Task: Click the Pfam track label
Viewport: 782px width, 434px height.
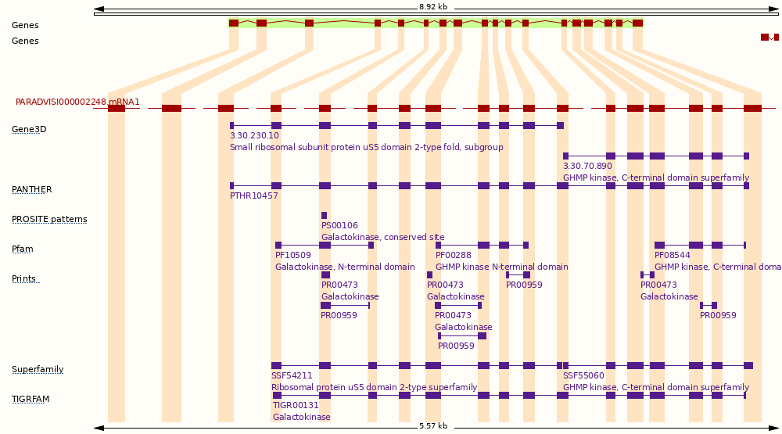Action: (x=23, y=249)
